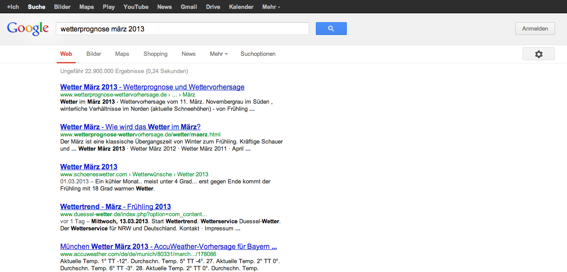Click the Google logo
The height and width of the screenshot is (272, 567).
click(x=28, y=29)
